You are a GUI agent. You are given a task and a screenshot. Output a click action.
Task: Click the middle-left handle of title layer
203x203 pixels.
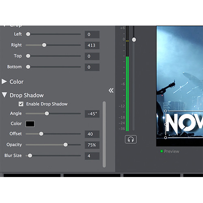point(166,124)
